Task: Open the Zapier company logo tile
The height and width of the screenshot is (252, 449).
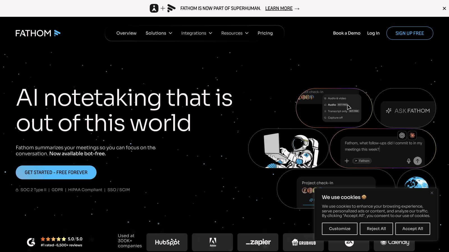Action: pyautogui.click(x=258, y=242)
